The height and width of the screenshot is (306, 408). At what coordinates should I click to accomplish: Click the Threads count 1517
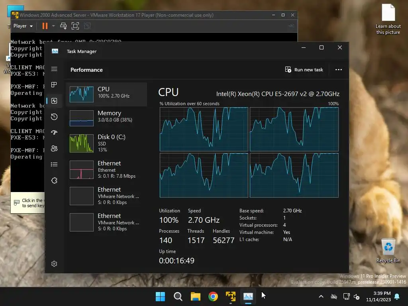(x=196, y=240)
